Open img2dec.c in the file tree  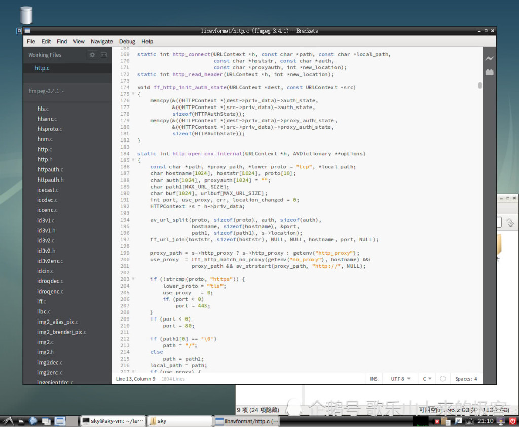tap(50, 363)
